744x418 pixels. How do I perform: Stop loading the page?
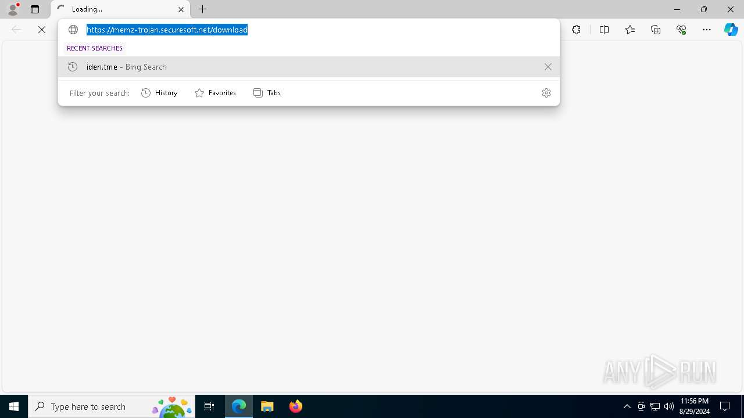[42, 30]
